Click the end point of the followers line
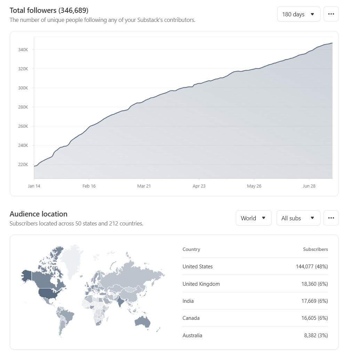343x355 pixels. tap(332, 43)
